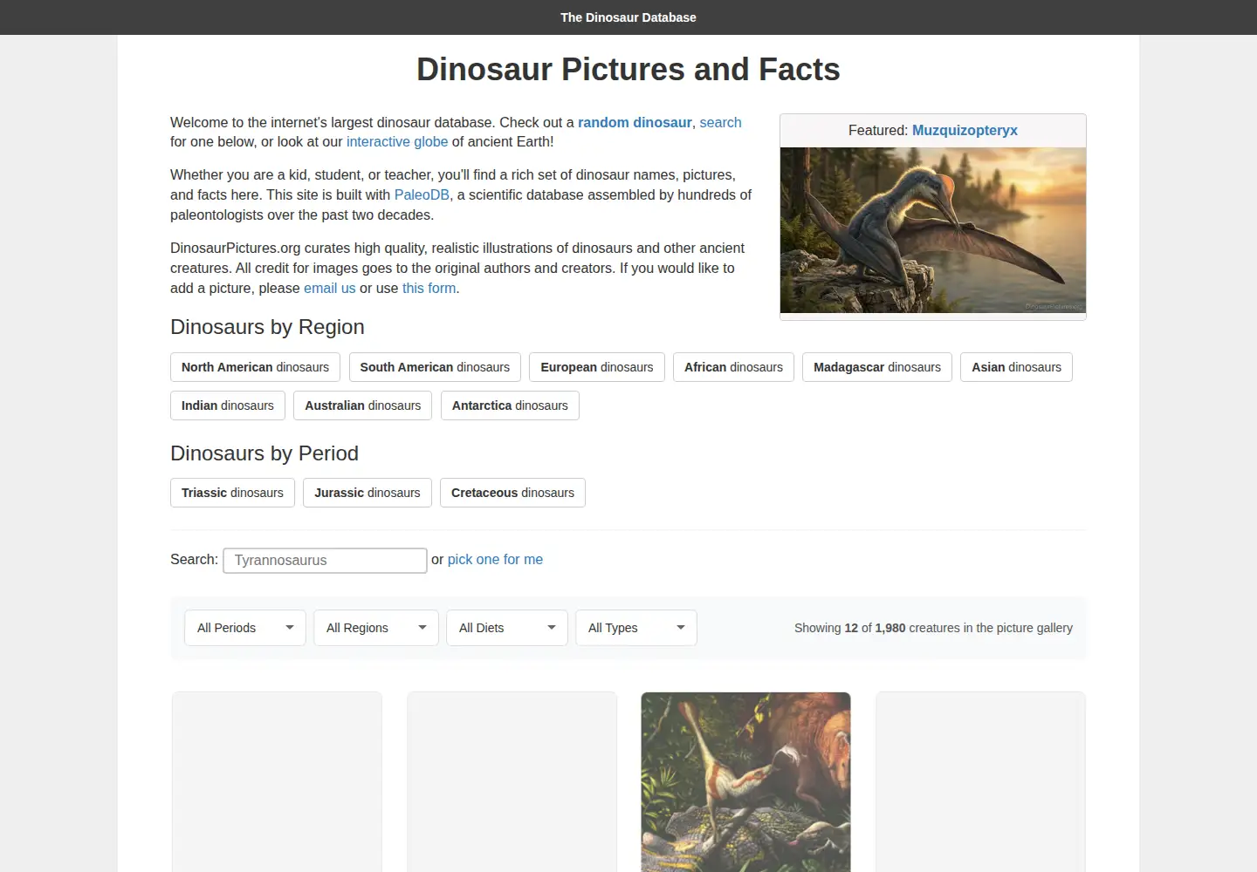The image size is (1257, 872).
Task: Click The Dinosaur Database header title
Action: pyautogui.click(x=628, y=17)
